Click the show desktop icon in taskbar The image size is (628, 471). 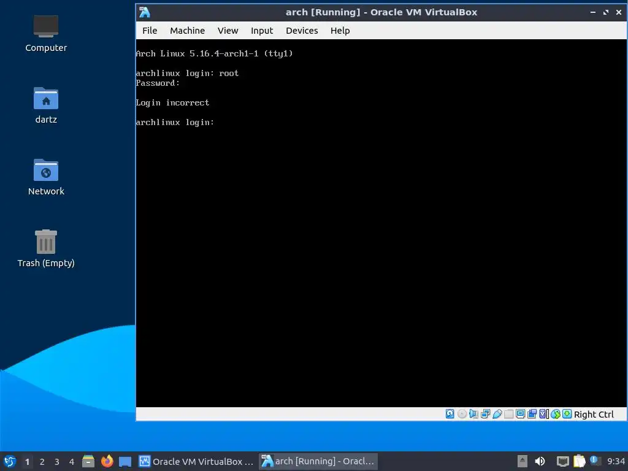click(125, 462)
